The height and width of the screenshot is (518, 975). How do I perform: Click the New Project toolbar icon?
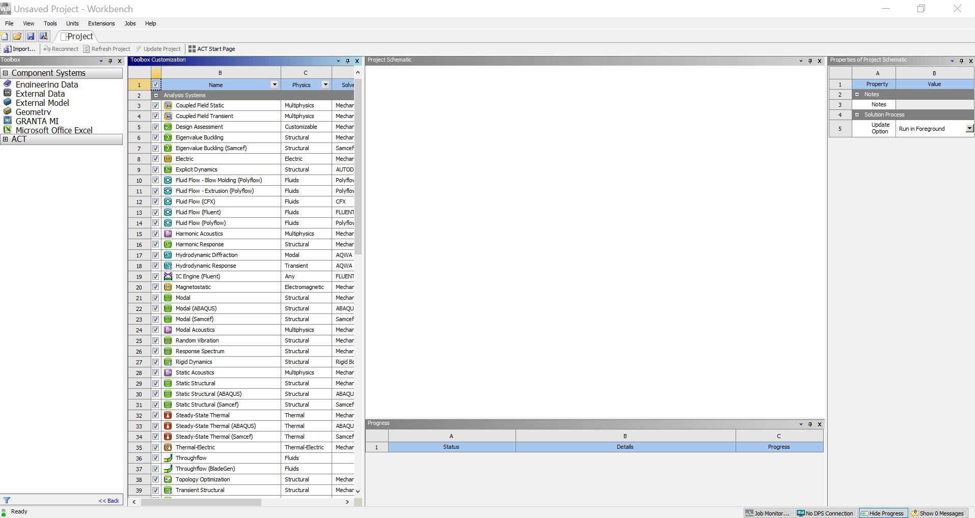tap(5, 36)
